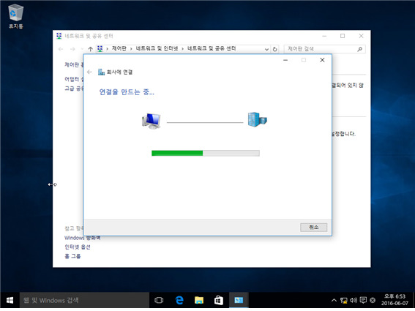The width and height of the screenshot is (415, 311).
Task: Click the Network Sharing Center title bar icon
Action: pos(59,36)
